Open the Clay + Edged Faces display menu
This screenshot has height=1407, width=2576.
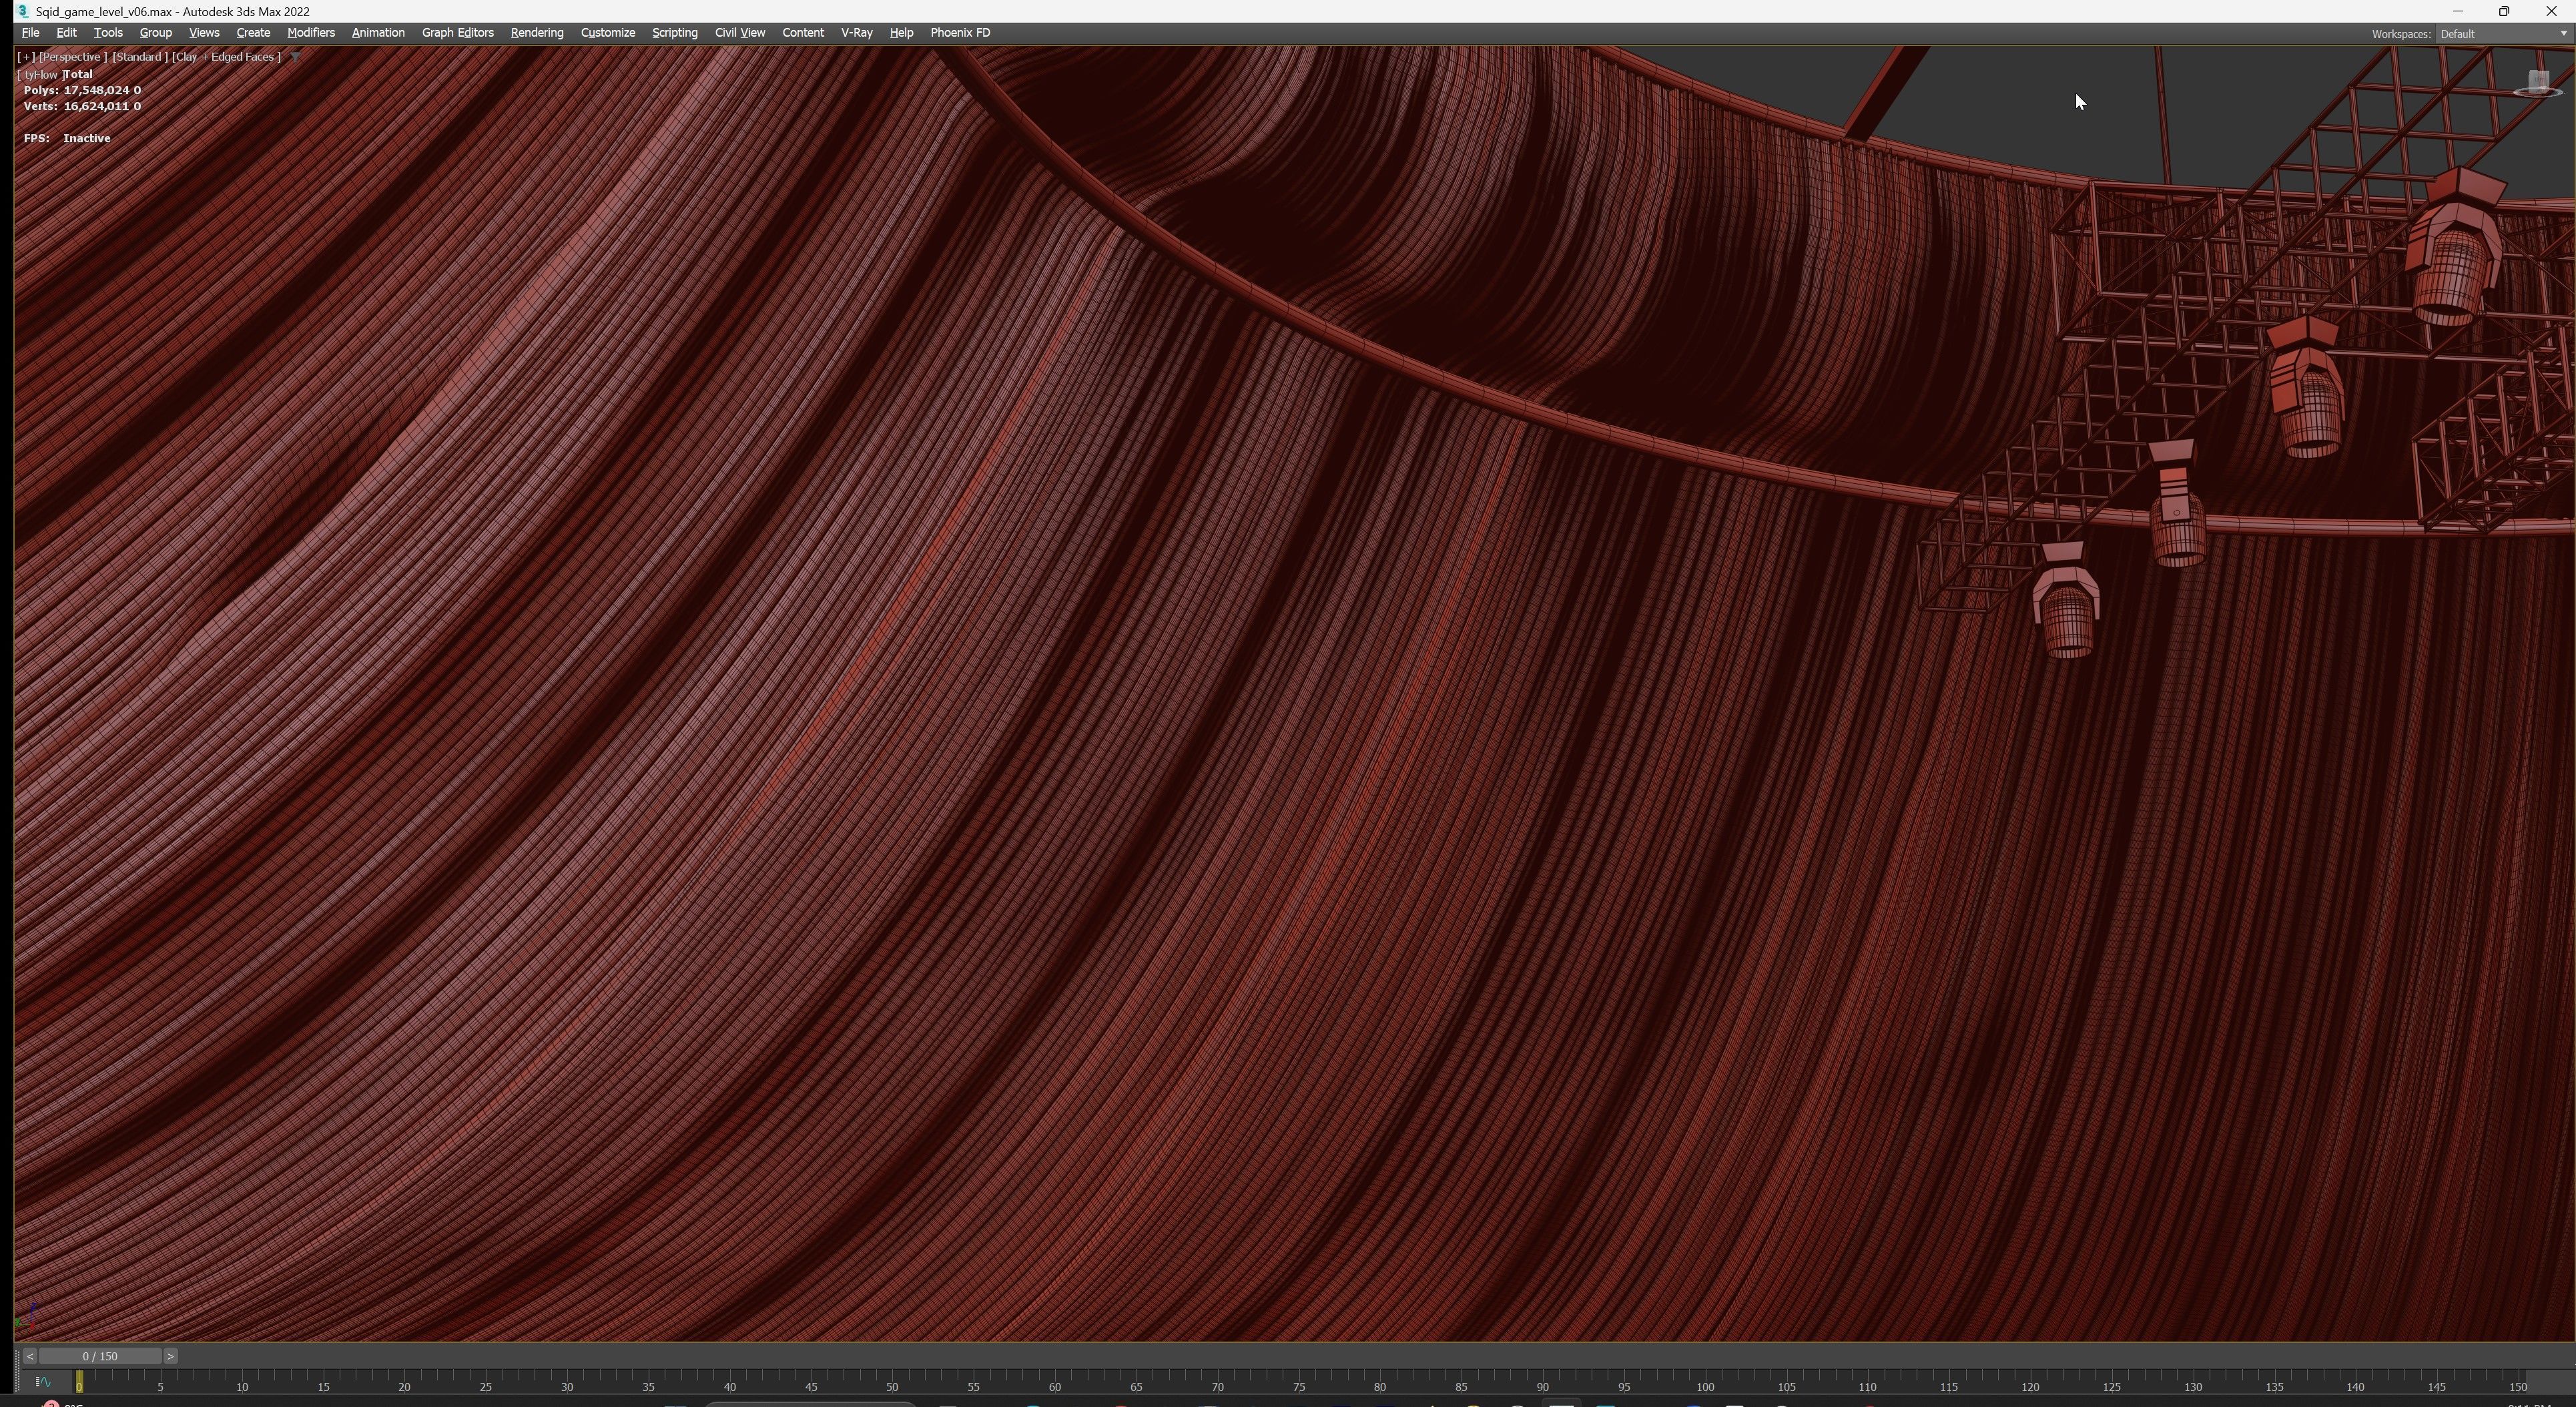point(226,57)
